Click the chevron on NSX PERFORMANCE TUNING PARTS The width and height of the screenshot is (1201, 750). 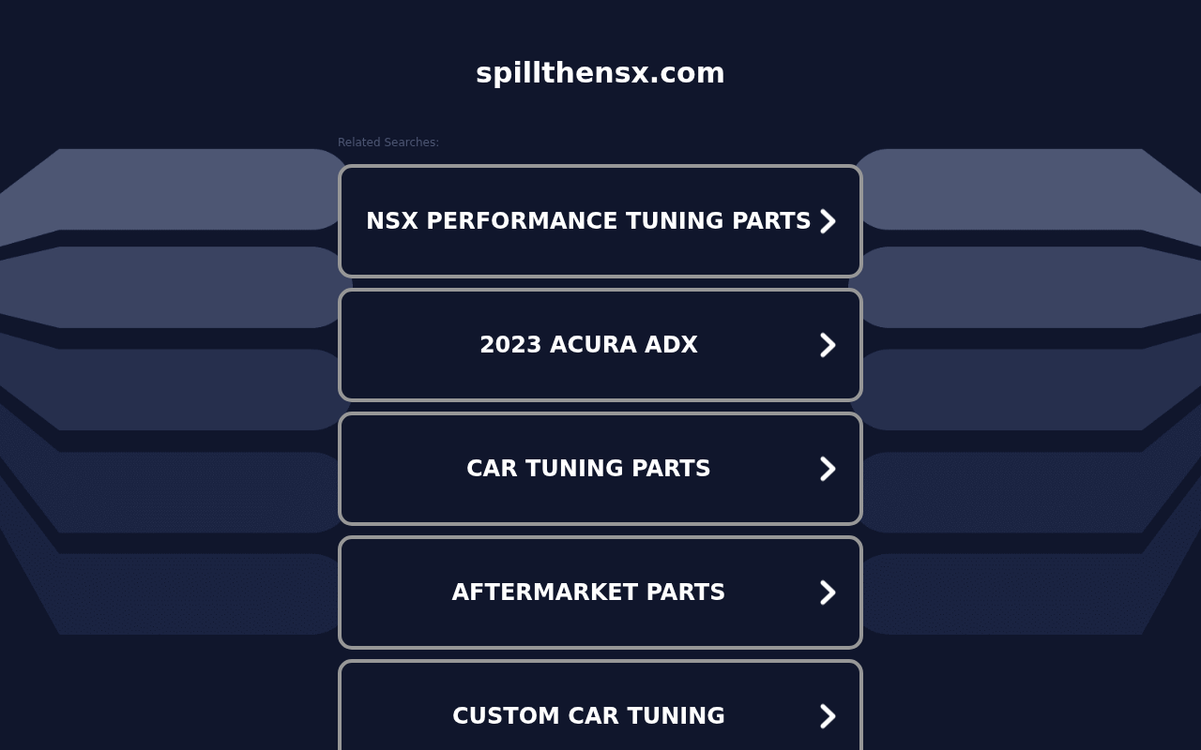829,220
